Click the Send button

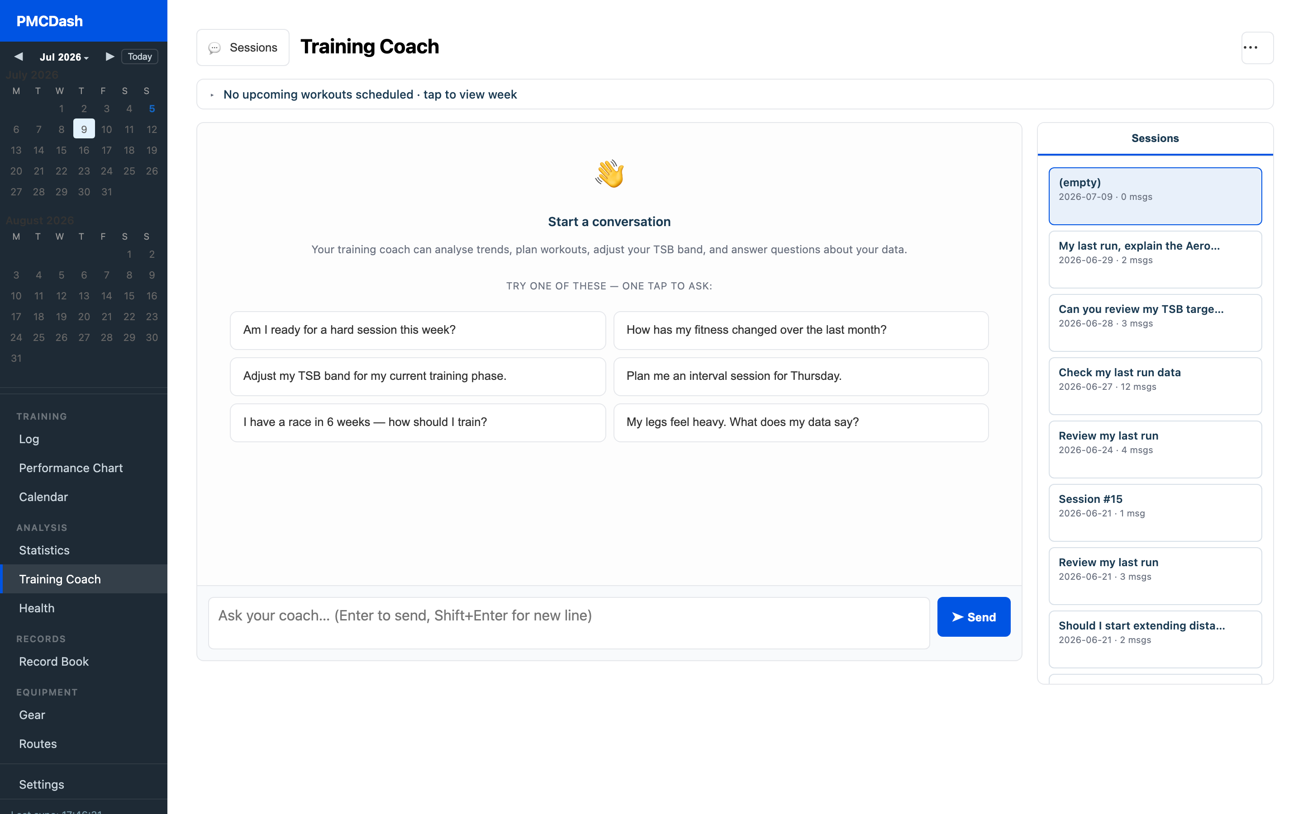[x=974, y=617]
